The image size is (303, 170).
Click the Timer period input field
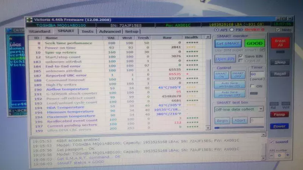coord(257,74)
